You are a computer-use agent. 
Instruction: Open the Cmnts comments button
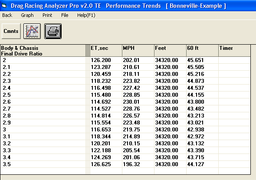(x=11, y=31)
